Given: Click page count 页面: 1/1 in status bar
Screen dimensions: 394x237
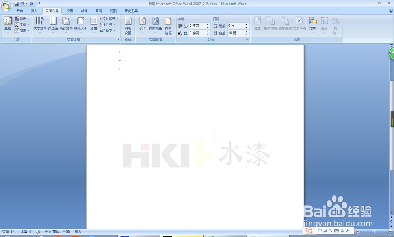Looking at the screenshot, I should [x=9, y=232].
